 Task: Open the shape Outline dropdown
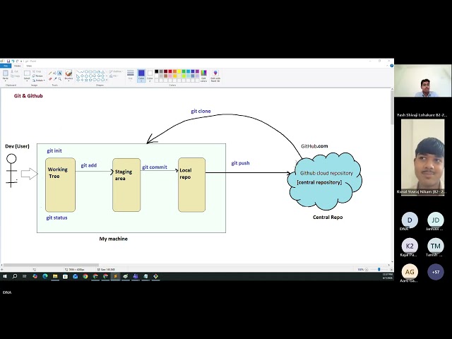pyautogui.click(x=116, y=71)
